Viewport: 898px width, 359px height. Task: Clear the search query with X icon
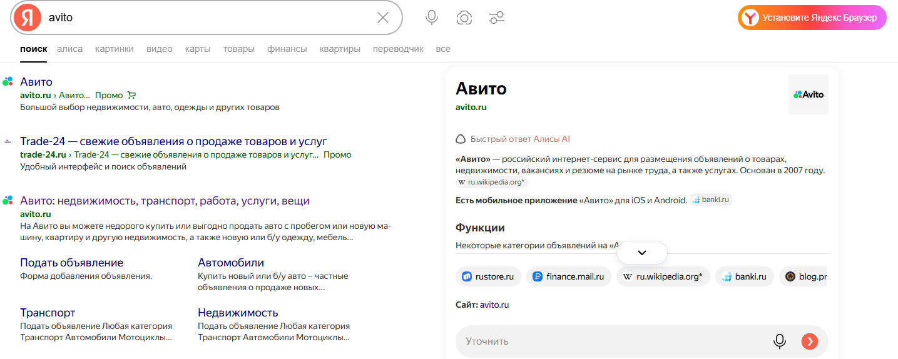383,18
